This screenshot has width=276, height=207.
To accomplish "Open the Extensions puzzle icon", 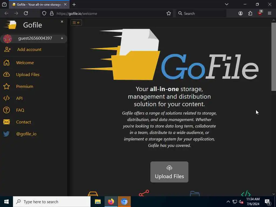I will coord(250,13).
